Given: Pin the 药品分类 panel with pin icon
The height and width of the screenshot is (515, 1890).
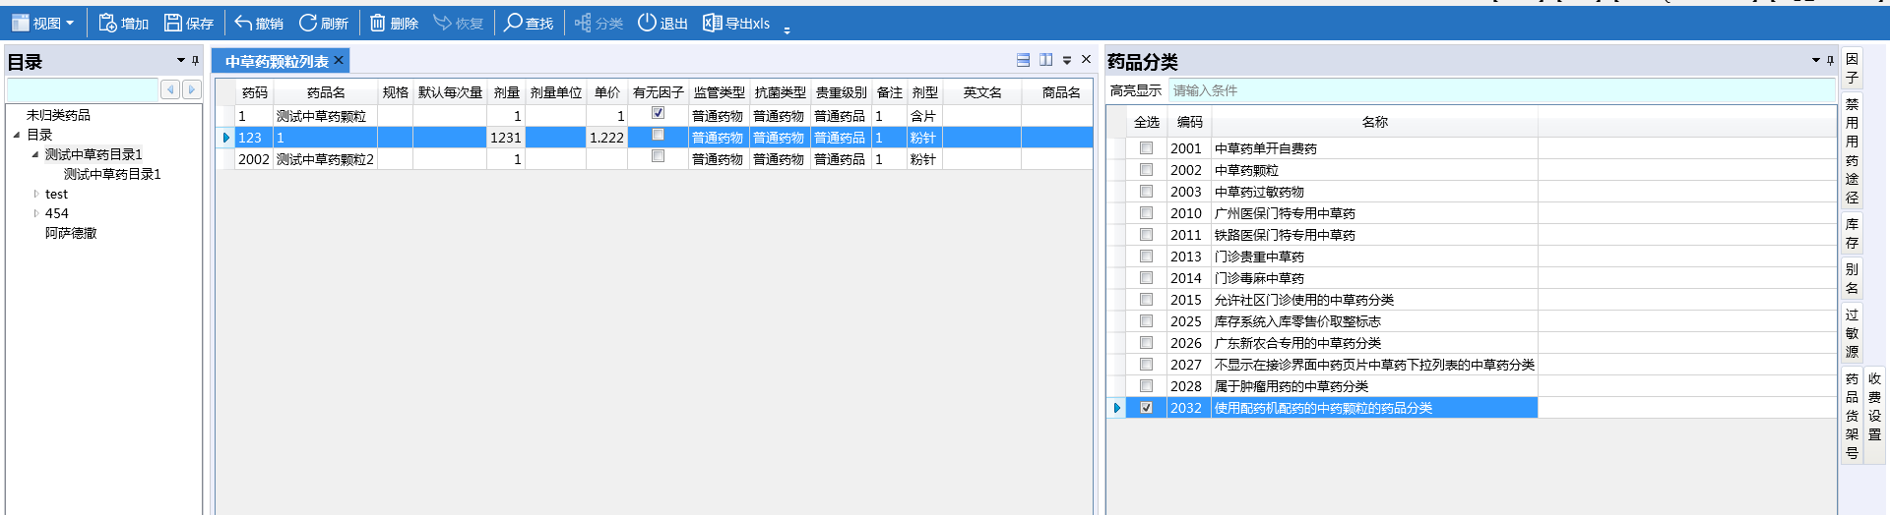Looking at the screenshot, I should coord(1830,60).
